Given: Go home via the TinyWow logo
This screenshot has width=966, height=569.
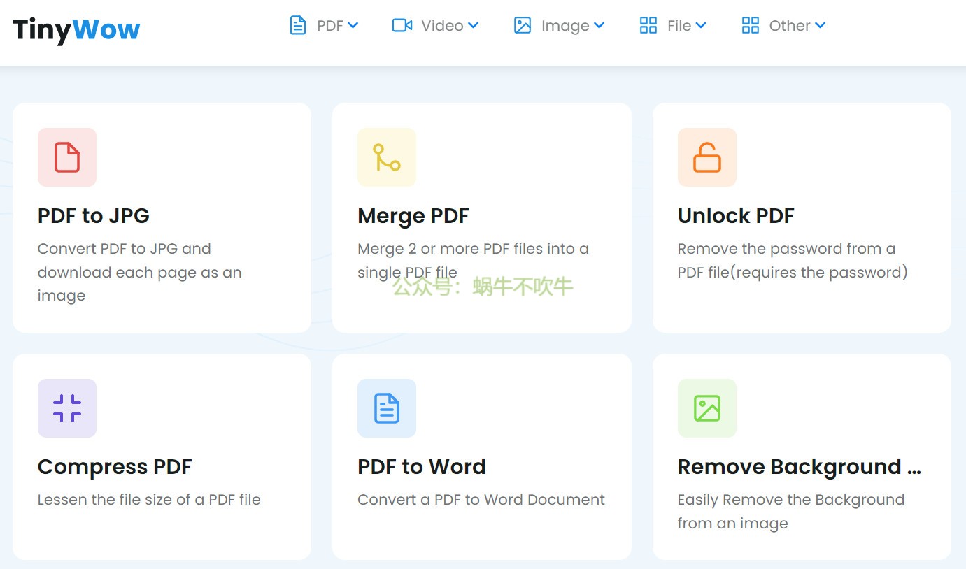Looking at the screenshot, I should coord(77,29).
